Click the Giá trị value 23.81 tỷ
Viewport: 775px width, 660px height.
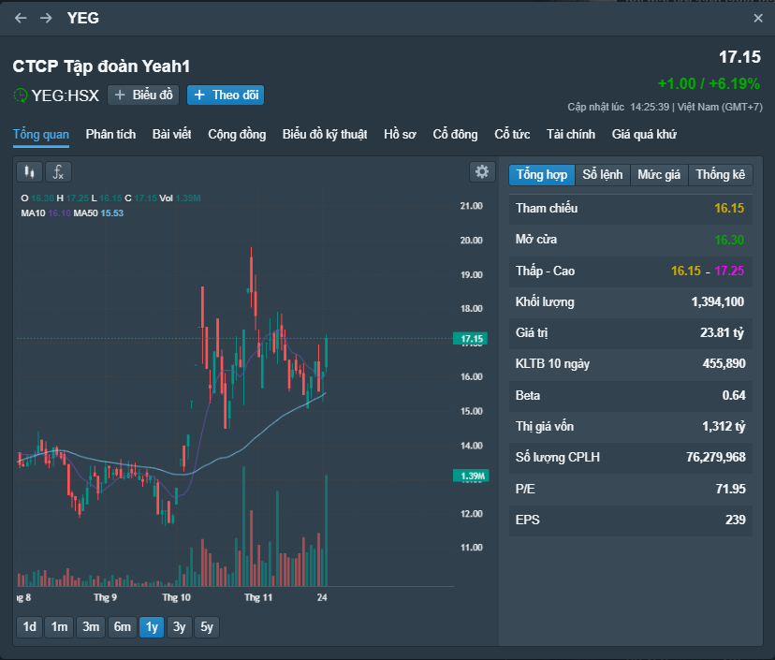[722, 332]
